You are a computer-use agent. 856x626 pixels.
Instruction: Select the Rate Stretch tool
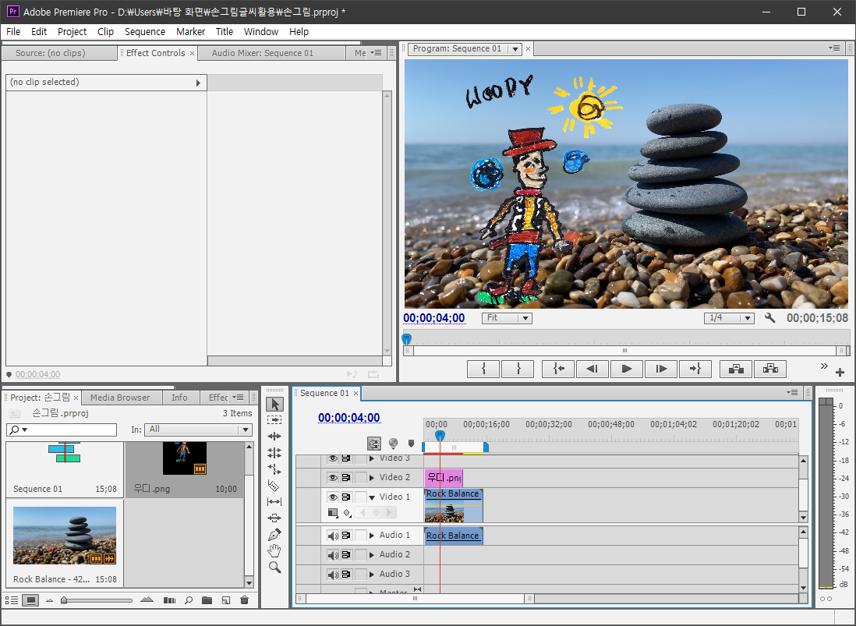click(x=274, y=469)
